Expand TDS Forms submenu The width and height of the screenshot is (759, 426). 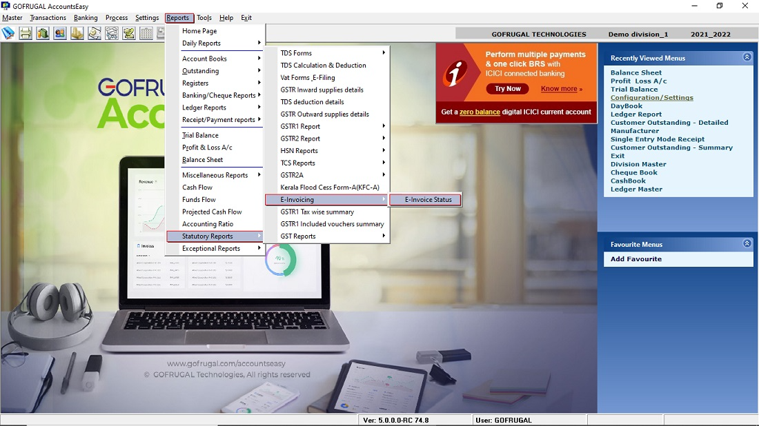327,53
